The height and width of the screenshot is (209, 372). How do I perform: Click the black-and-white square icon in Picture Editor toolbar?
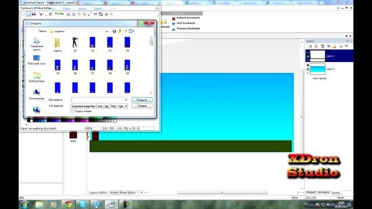coord(101,14)
